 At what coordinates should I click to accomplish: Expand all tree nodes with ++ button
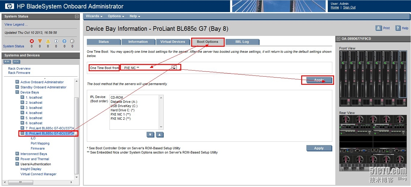coord(7,62)
